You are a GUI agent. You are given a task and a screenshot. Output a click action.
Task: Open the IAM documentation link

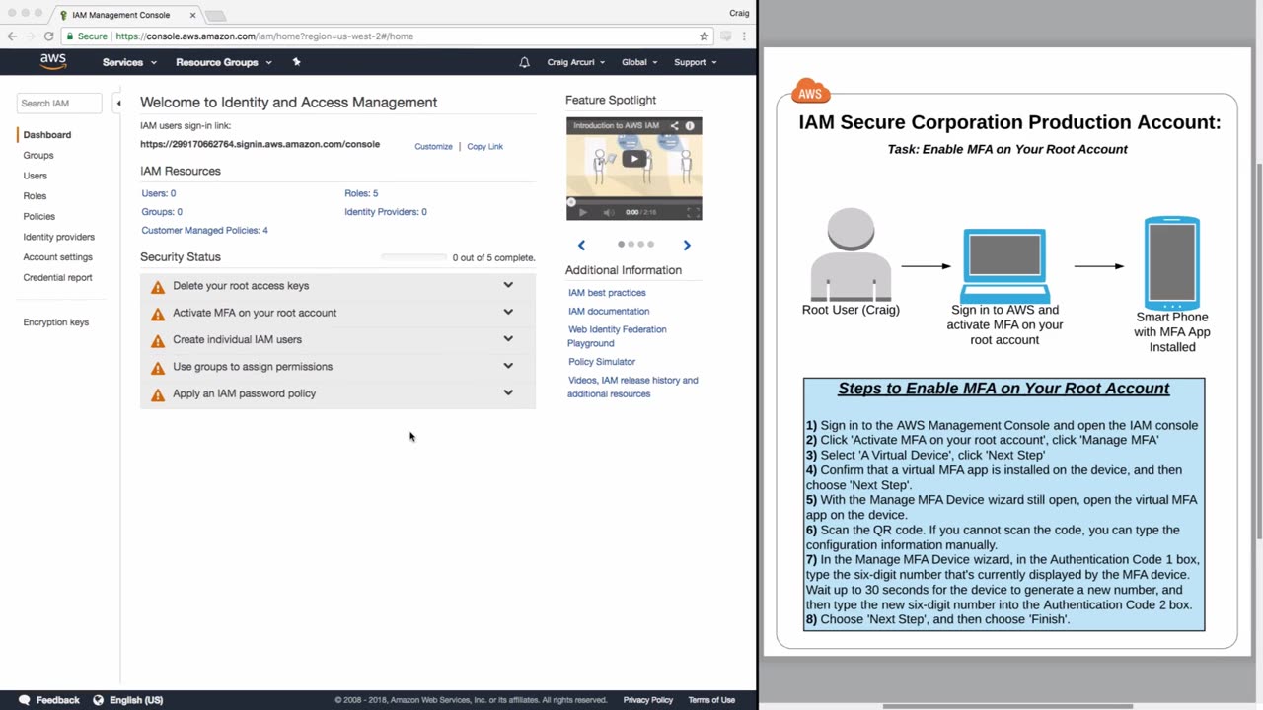click(609, 311)
